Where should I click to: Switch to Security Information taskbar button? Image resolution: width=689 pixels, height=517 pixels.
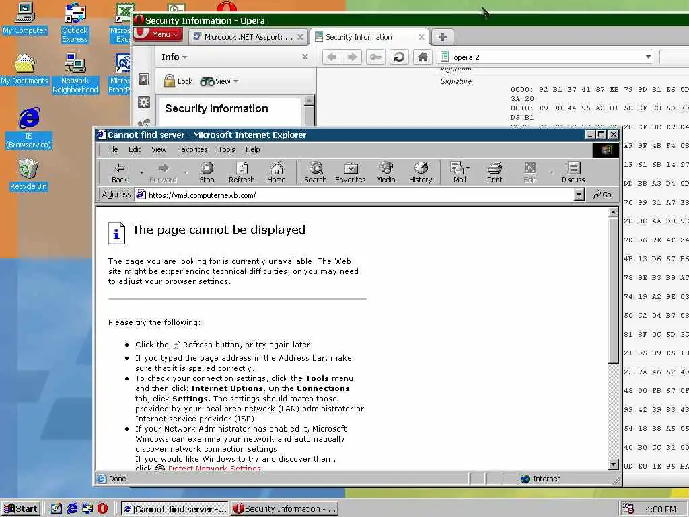tap(285, 509)
